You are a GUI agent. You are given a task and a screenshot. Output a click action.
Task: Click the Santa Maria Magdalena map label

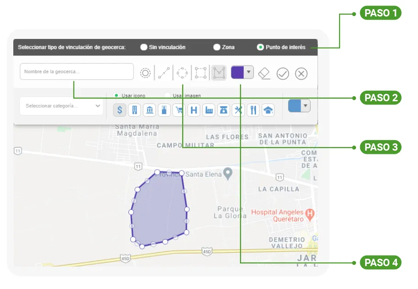137,130
